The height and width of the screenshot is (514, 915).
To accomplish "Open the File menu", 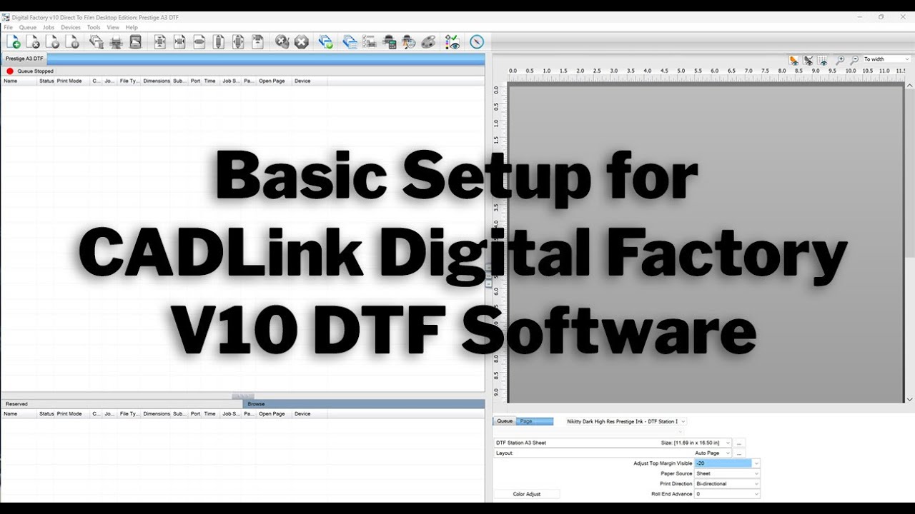I will tap(8, 27).
